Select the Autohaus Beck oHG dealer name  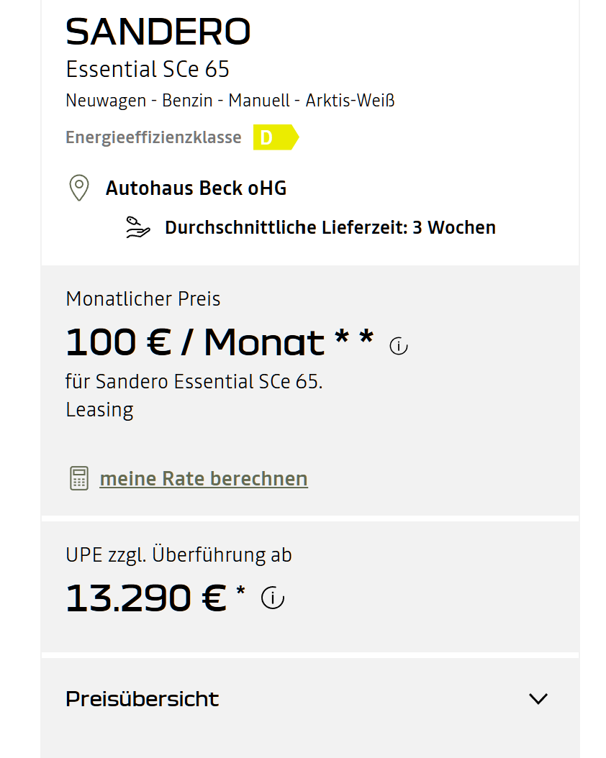pos(196,188)
